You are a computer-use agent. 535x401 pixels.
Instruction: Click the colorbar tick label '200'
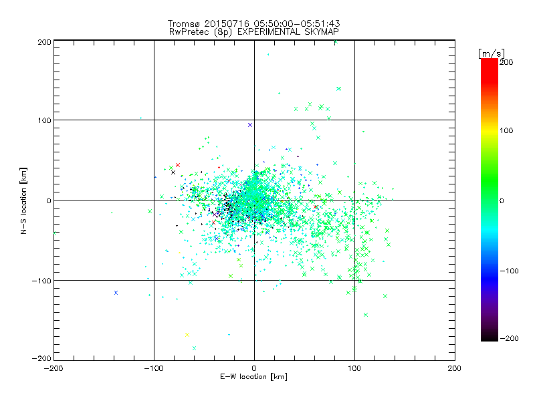(506, 62)
